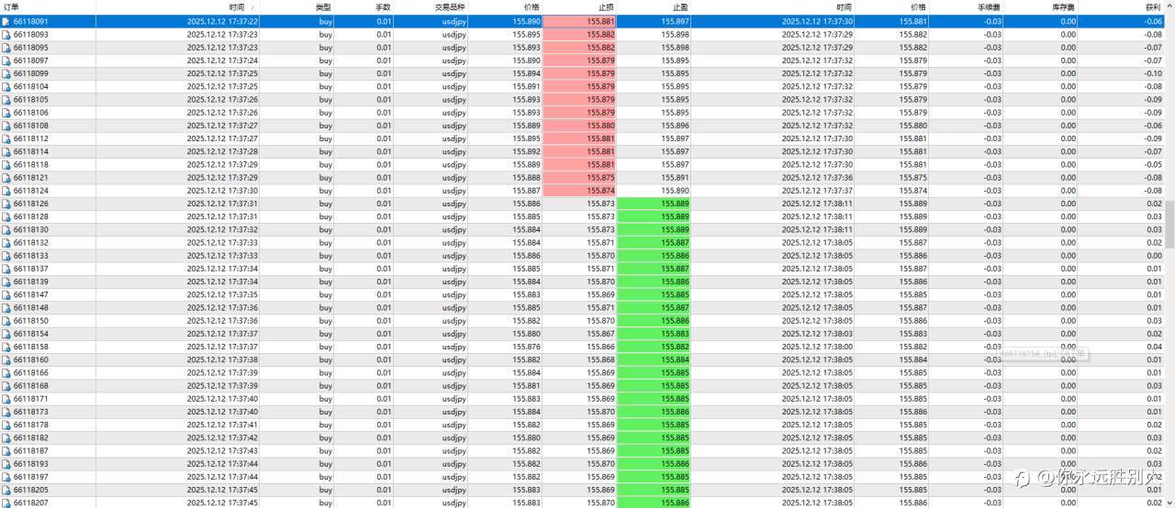The width and height of the screenshot is (1175, 508).
Task: Choose the row icon of order 66118114
Action: pos(6,151)
